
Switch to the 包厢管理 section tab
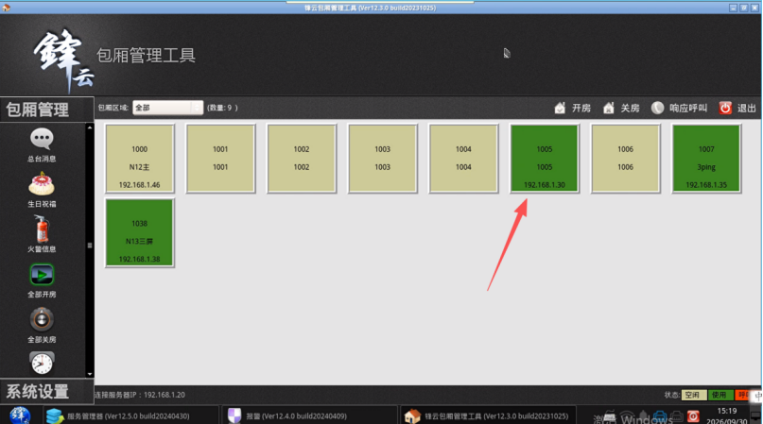click(46, 110)
